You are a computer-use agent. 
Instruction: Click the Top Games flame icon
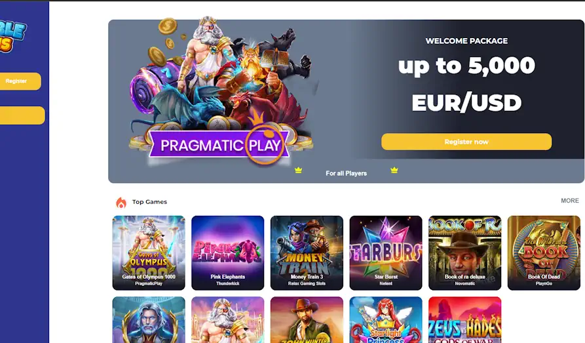121,203
